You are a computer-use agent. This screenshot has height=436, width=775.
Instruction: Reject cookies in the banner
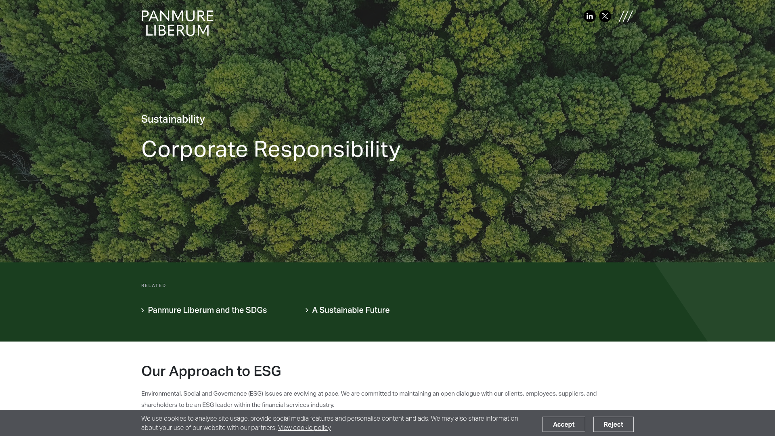pyautogui.click(x=613, y=424)
